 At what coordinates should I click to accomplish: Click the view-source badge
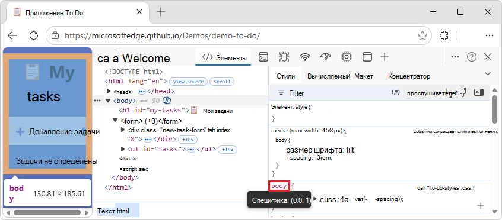188,82
